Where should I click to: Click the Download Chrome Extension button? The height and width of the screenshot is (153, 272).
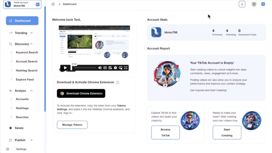point(81,93)
